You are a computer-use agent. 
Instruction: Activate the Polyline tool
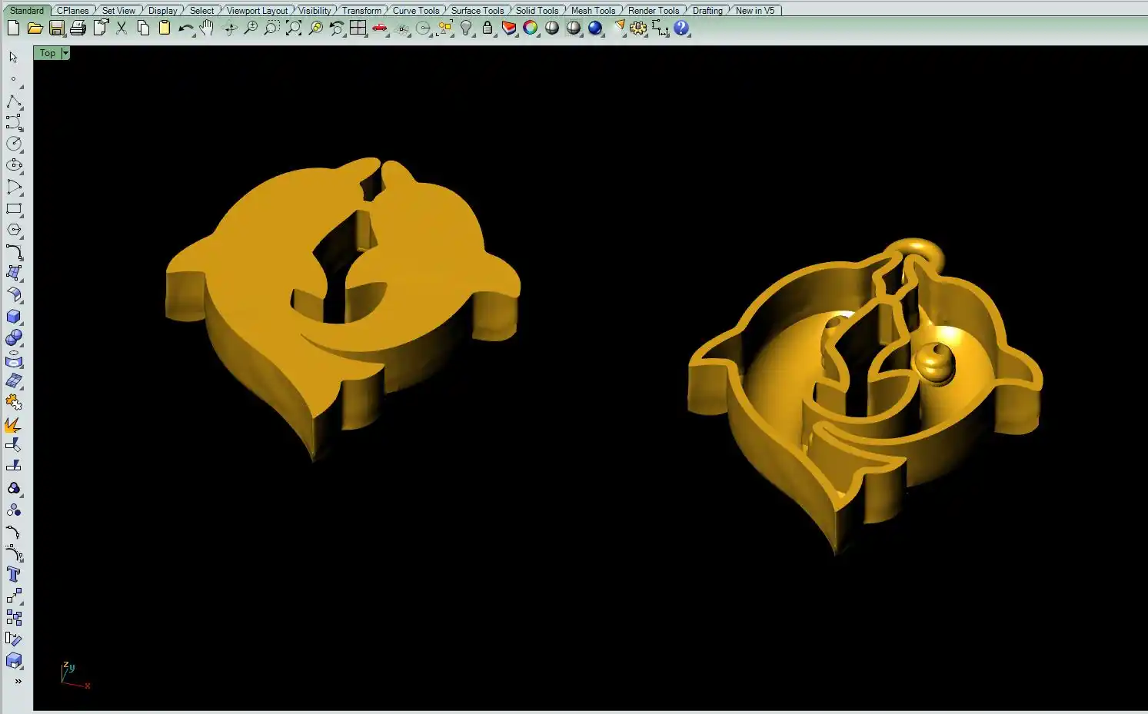pos(13,102)
